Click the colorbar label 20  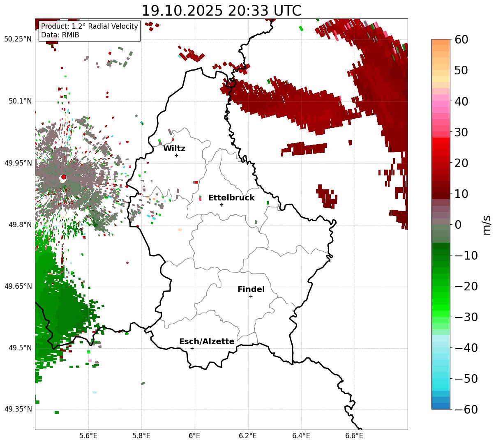point(461,163)
